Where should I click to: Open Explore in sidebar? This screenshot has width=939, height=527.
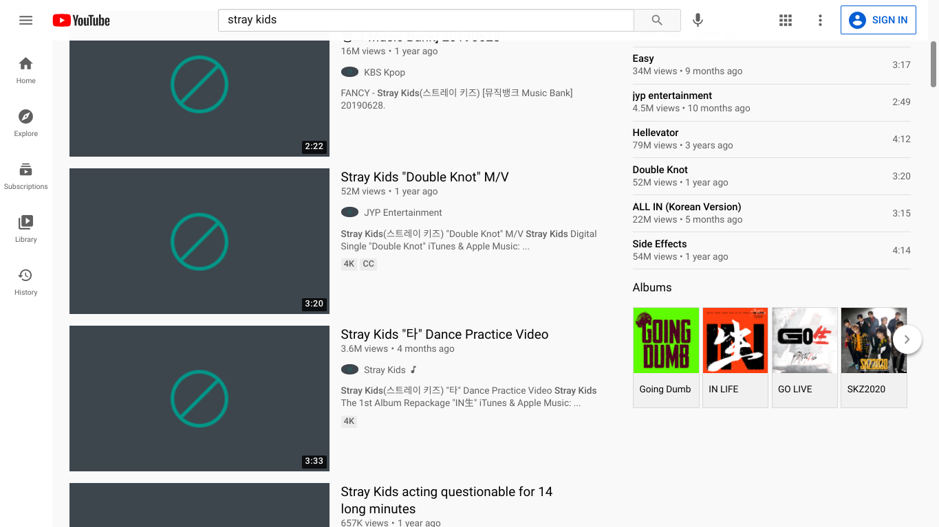[x=25, y=123]
